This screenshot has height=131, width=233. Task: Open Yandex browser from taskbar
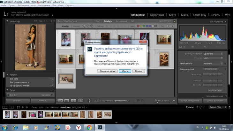click(79, 127)
